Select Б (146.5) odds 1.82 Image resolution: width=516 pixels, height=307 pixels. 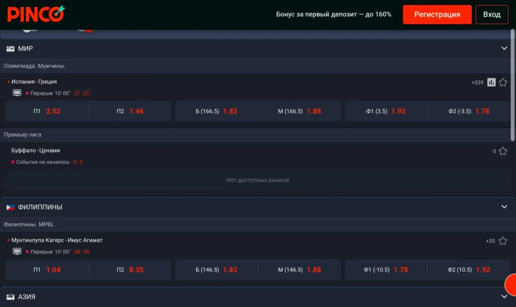[216, 270]
